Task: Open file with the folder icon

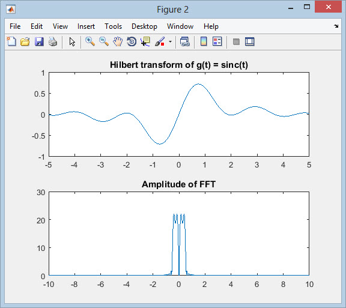Action: click(25, 41)
